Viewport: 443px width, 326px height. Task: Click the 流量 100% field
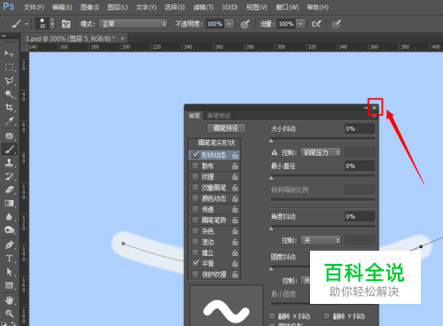[286, 24]
